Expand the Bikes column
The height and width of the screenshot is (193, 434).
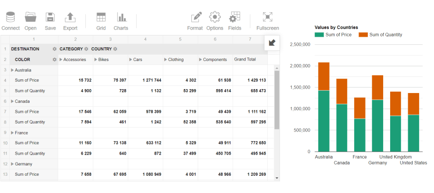pyautogui.click(x=96, y=60)
